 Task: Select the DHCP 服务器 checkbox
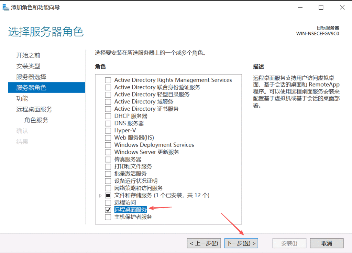point(108,116)
